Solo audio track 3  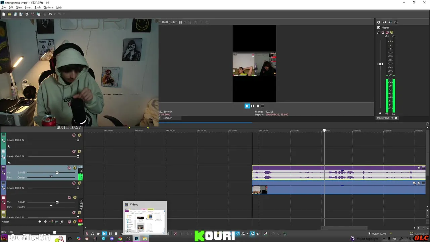tap(75, 168)
